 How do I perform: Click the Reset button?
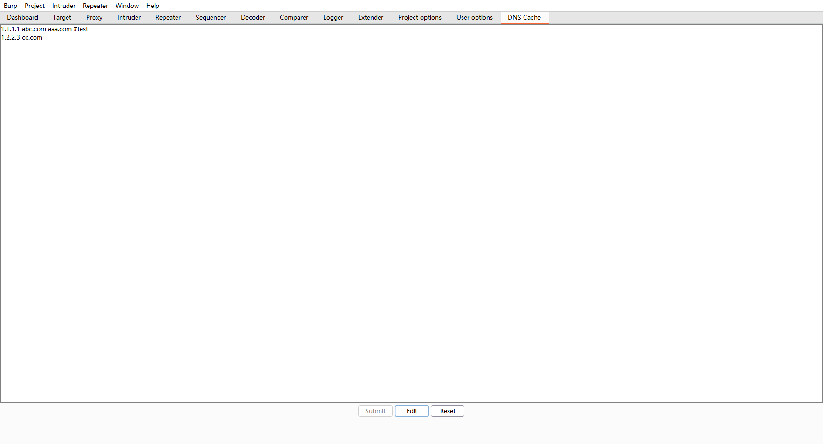point(447,410)
